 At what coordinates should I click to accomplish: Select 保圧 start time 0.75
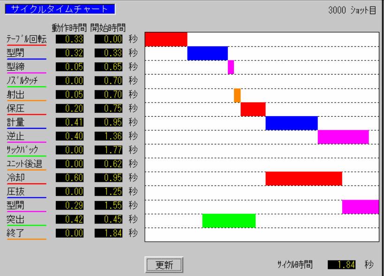click(x=108, y=108)
